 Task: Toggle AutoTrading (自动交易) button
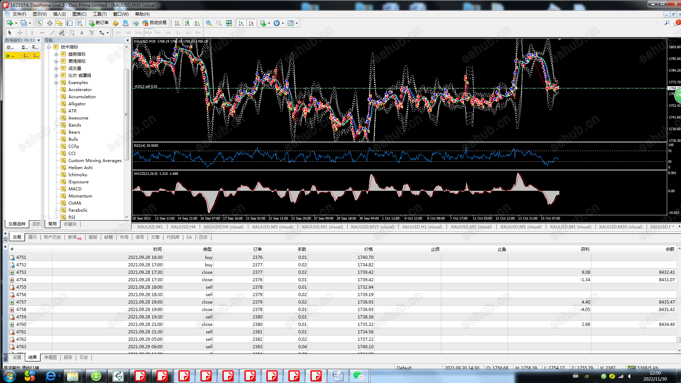(154, 23)
